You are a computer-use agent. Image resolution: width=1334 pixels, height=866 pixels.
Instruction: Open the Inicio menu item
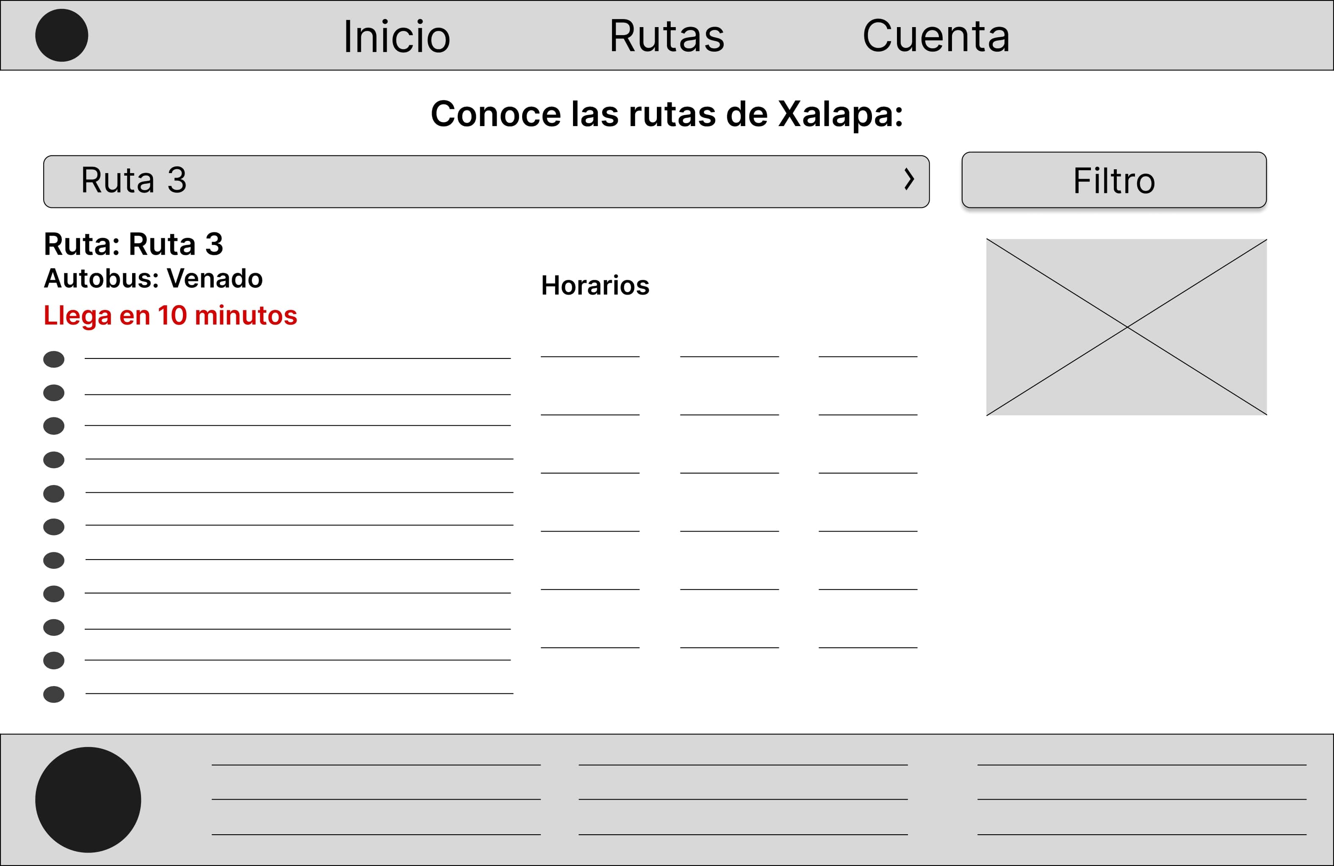397,36
